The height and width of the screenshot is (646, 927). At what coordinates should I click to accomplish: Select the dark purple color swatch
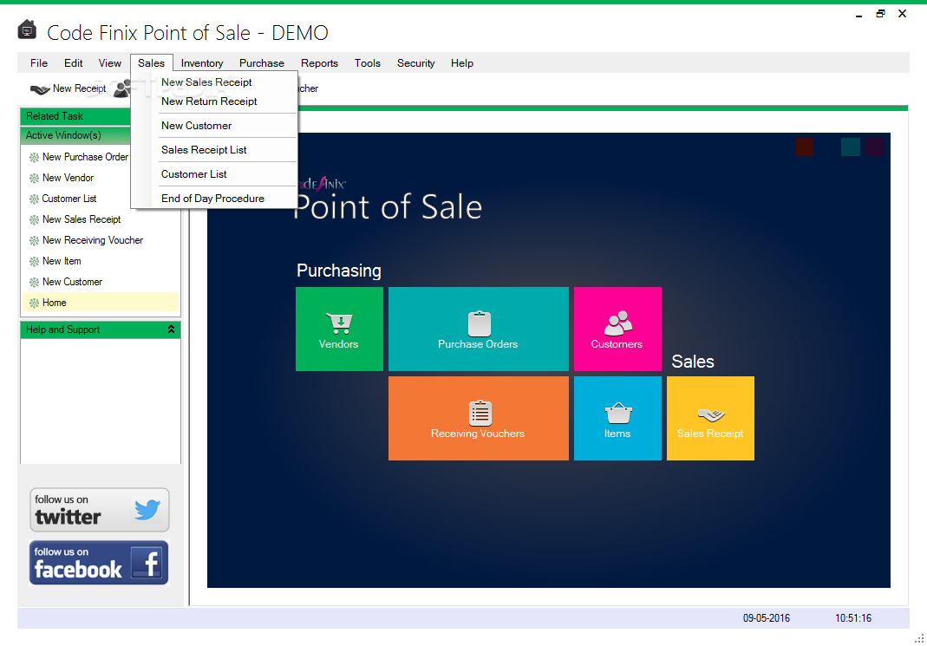coord(875,147)
